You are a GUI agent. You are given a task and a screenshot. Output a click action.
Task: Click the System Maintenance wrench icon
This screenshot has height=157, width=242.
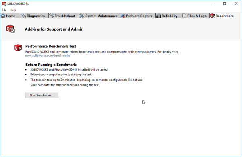pos(82,16)
